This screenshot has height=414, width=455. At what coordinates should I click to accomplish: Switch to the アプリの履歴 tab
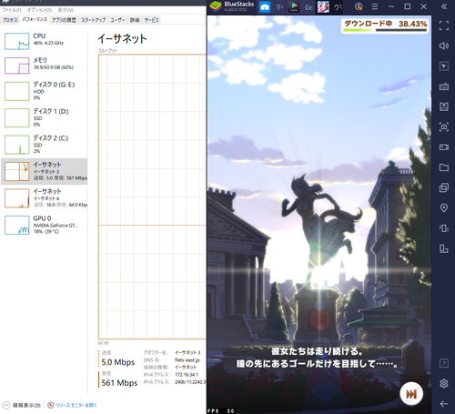[64, 20]
